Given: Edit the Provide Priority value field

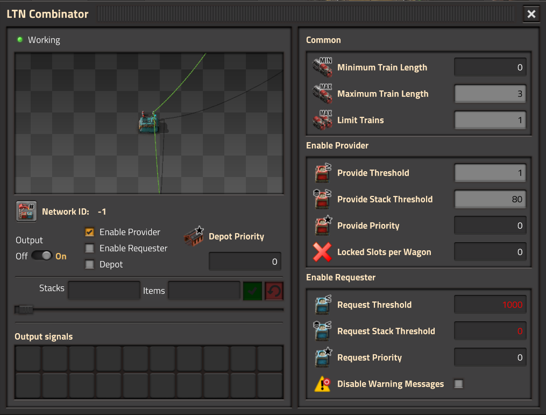Looking at the screenshot, I should pyautogui.click(x=490, y=226).
